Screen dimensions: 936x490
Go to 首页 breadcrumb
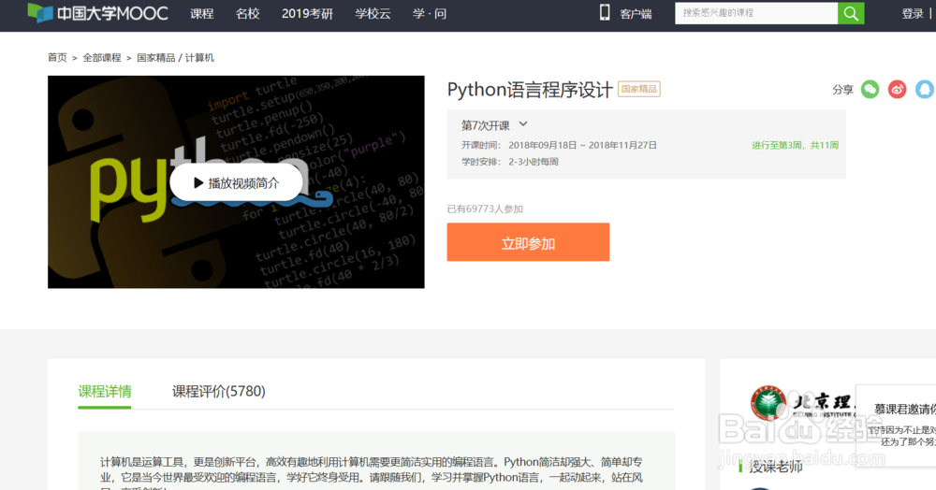coord(57,58)
